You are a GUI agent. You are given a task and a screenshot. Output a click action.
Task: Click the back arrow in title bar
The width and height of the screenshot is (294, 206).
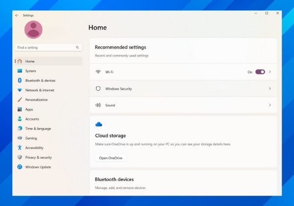pos(17,15)
